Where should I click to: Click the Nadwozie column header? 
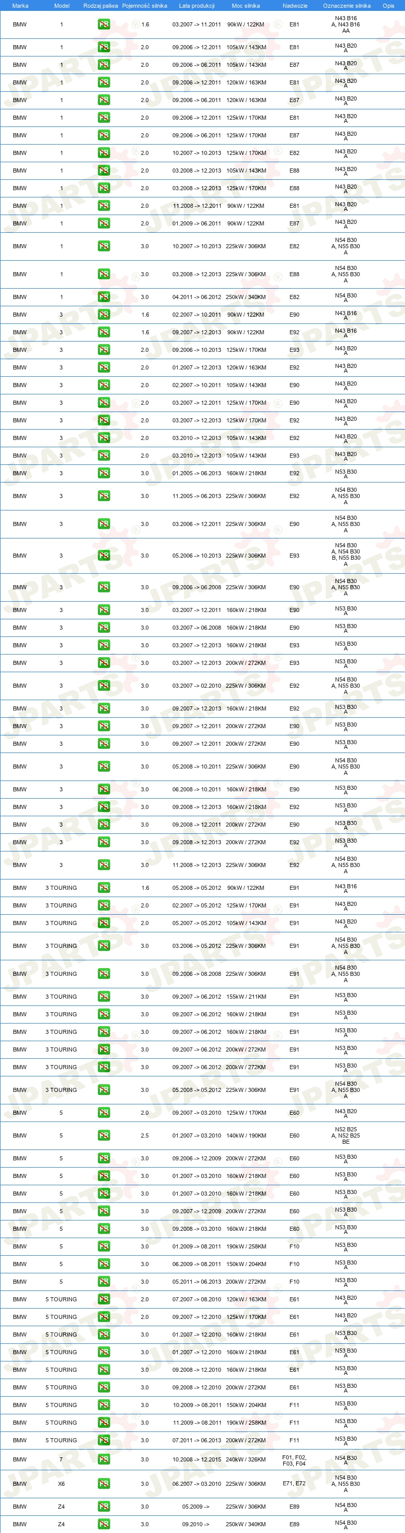pyautogui.click(x=295, y=5)
